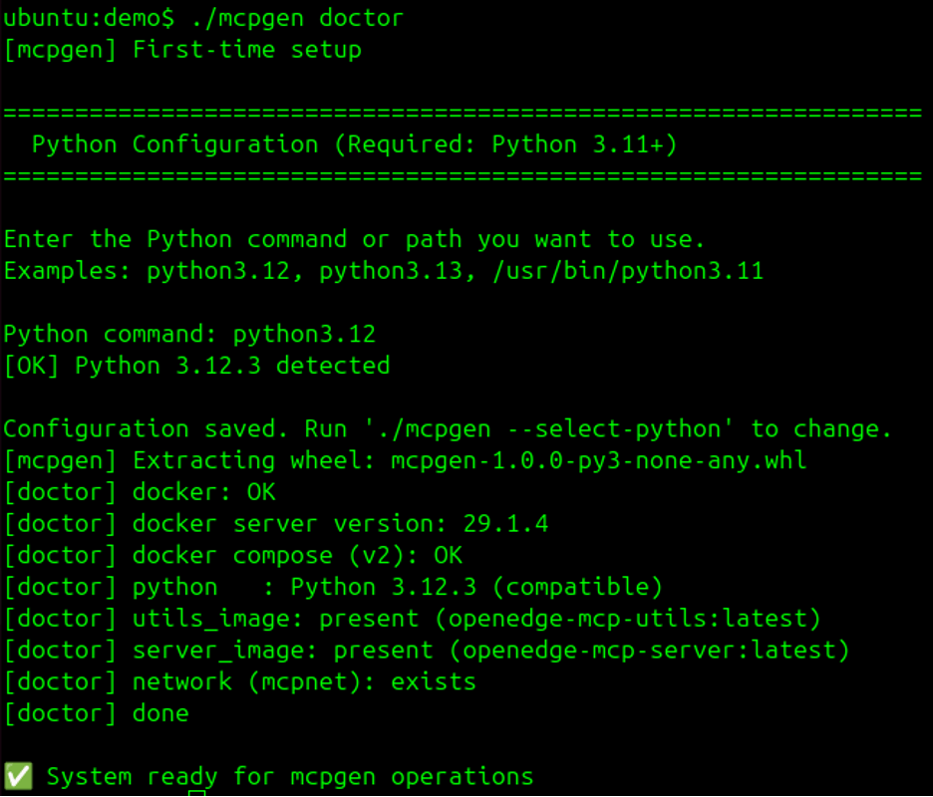Click the 'First-time setup' message line

click(x=246, y=49)
